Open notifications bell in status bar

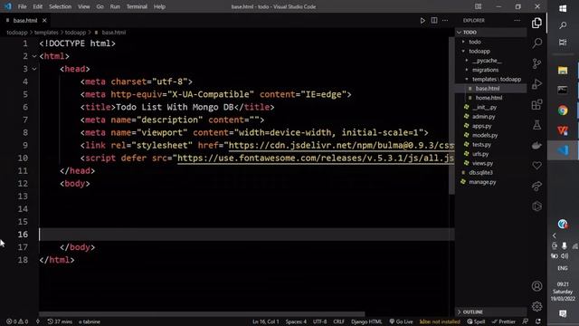click(538, 321)
